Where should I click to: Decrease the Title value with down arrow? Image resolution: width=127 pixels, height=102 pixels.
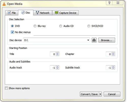57,55
